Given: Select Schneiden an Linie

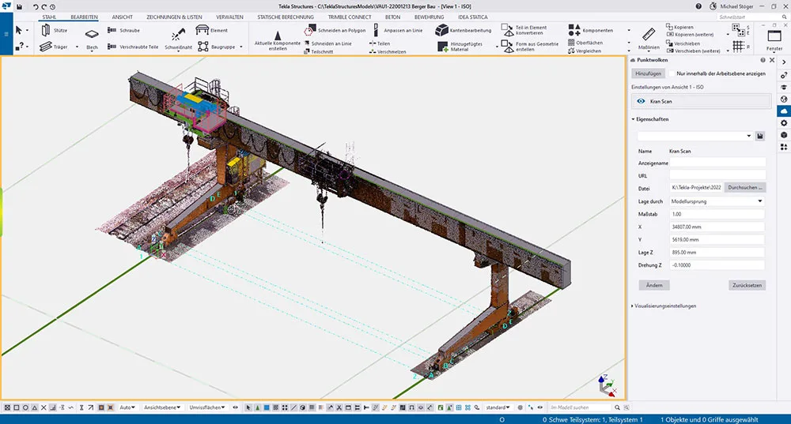Looking at the screenshot, I should 328,43.
